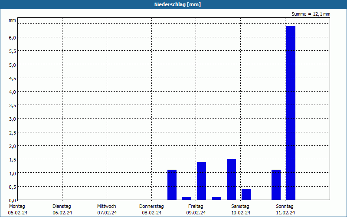Screen dimensions: 347x217
Task: Click the tallest precipitation bar on Sonntag
Action: [x=291, y=113]
